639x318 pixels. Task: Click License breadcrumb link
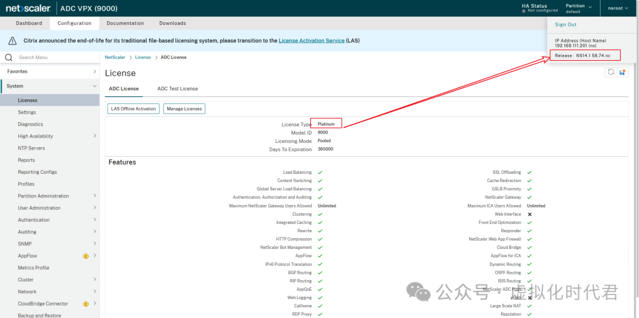143,57
